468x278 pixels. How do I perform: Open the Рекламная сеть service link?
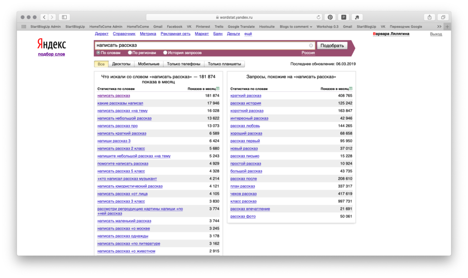click(x=175, y=34)
